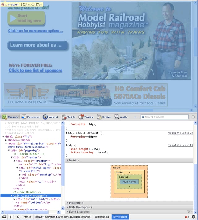Expand the div id="main-body" node
Viewport: 198px width, 220px height.
[14, 199]
